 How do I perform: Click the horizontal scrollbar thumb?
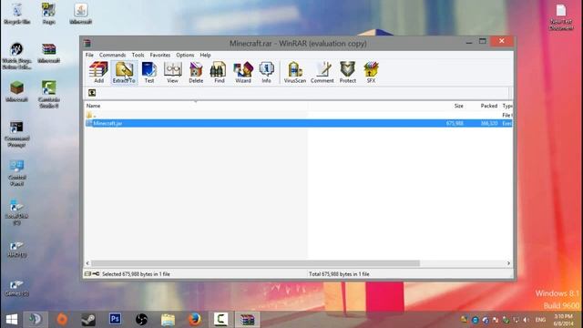[256, 263]
